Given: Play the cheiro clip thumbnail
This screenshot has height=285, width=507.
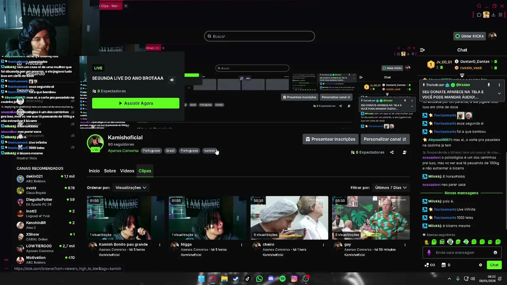Looking at the screenshot, I should [x=289, y=218].
